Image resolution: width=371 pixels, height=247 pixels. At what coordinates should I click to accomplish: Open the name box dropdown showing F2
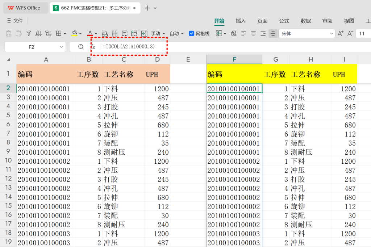[x=61, y=47]
